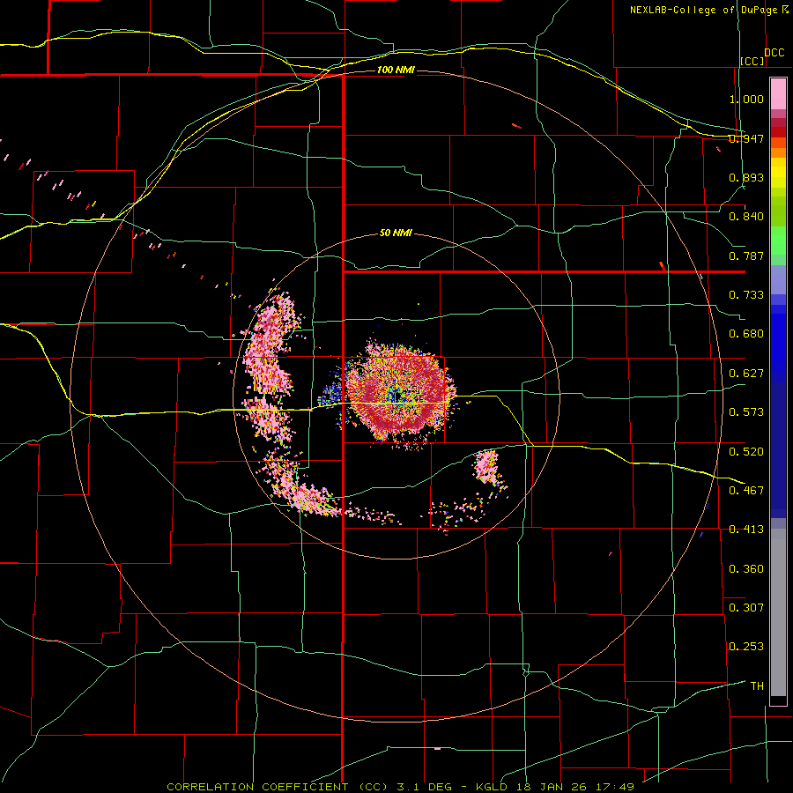Select the 0.840 scale value
Image resolution: width=793 pixels, height=793 pixels.
746,217
